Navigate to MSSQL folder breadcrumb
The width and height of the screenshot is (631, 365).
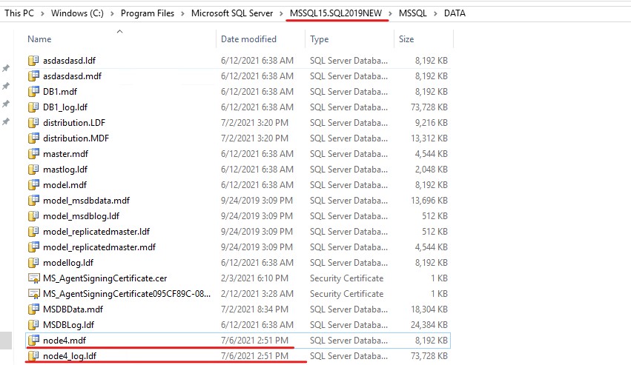click(413, 13)
